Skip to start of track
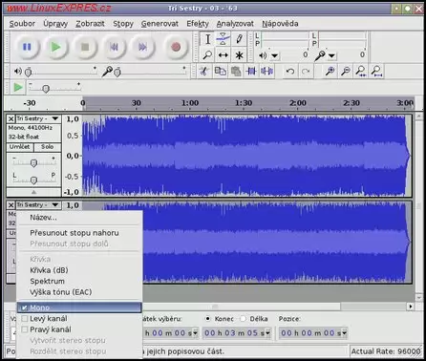426x361 pixels. (114, 47)
